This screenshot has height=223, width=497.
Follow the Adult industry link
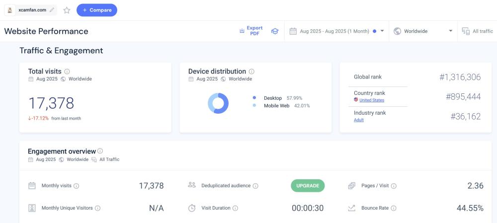[x=358, y=120]
